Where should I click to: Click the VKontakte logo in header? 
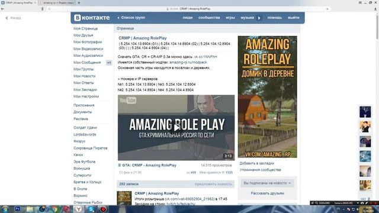(x=92, y=18)
